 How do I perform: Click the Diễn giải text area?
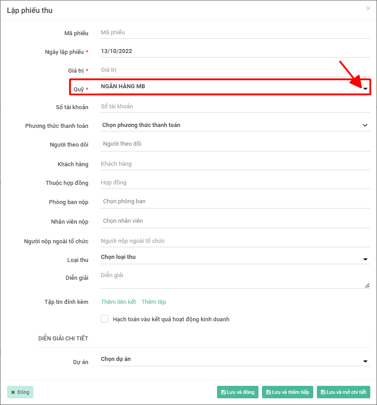coord(232,279)
